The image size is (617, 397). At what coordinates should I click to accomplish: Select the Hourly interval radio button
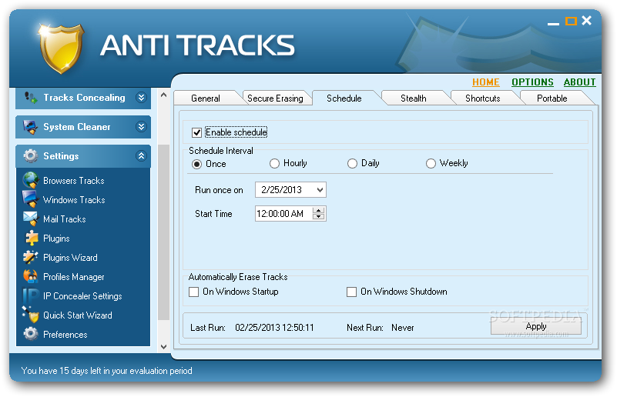click(274, 164)
